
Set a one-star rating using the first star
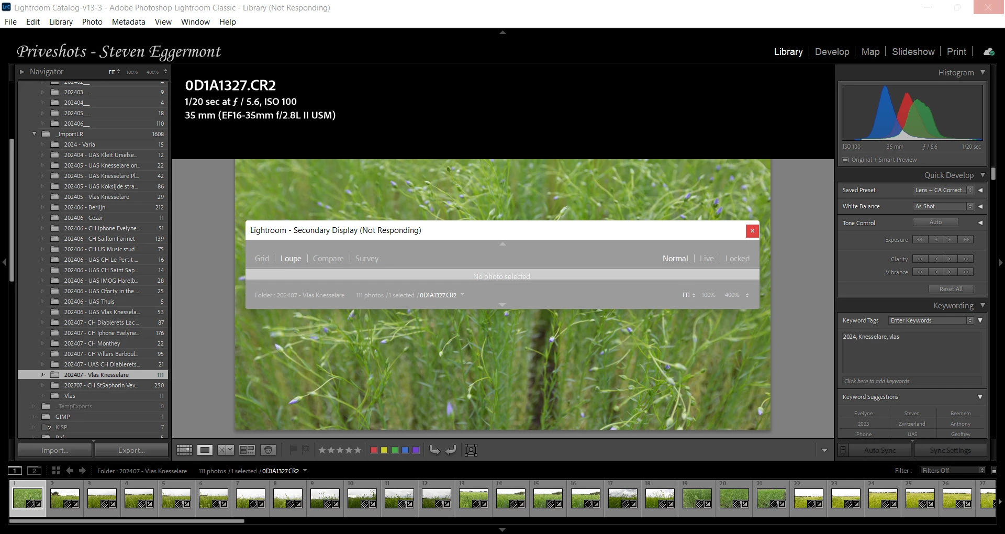coord(322,450)
